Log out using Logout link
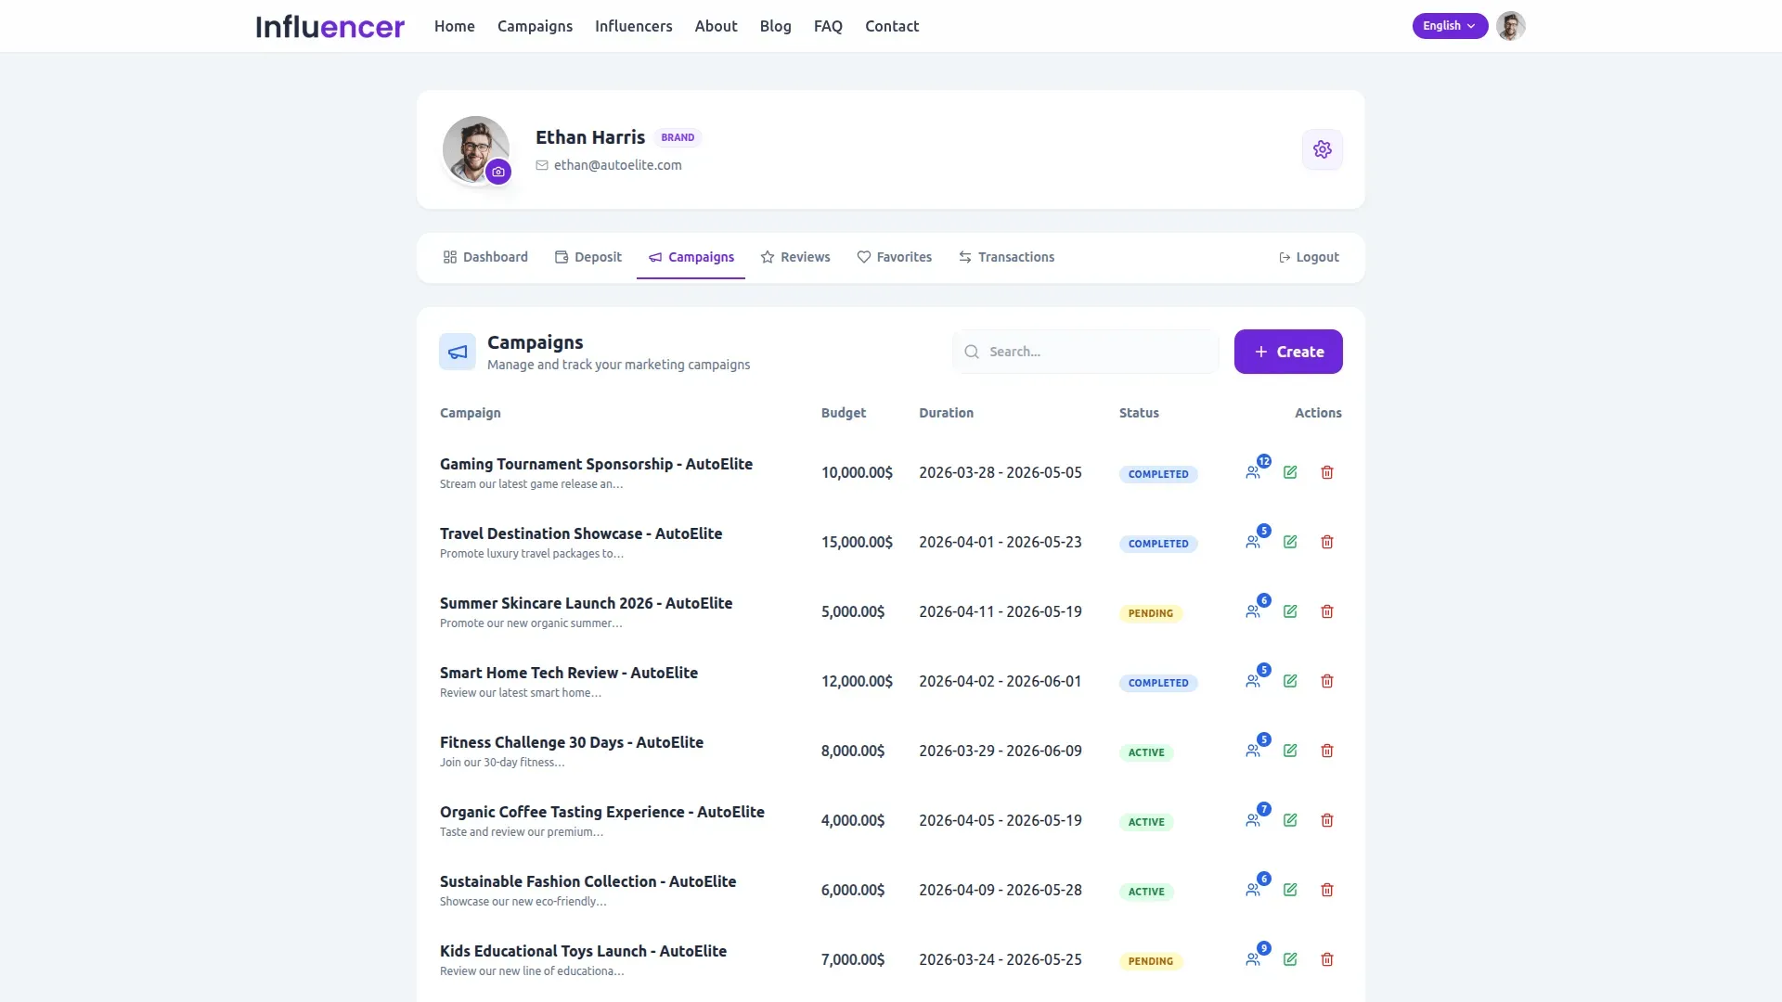 coord(1309,257)
